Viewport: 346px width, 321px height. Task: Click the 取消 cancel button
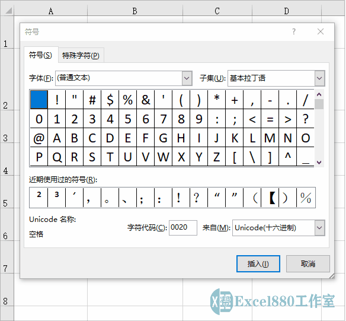pos(308,264)
